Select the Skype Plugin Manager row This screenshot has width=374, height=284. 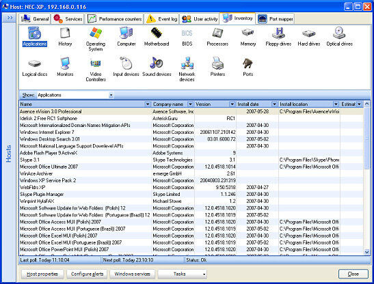pyautogui.click(x=191, y=195)
